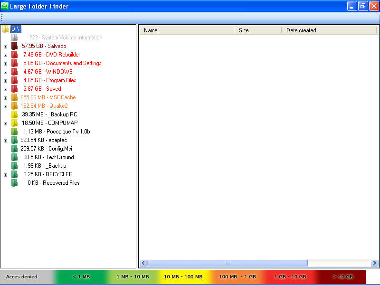Select the D:\ root tree item
380x285 pixels.
point(16,29)
